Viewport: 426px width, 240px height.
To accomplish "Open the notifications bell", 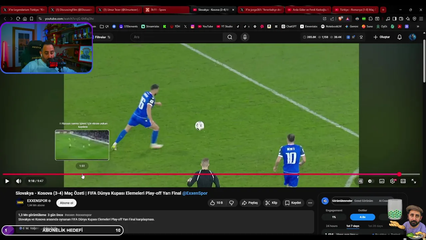I will pos(400,37).
